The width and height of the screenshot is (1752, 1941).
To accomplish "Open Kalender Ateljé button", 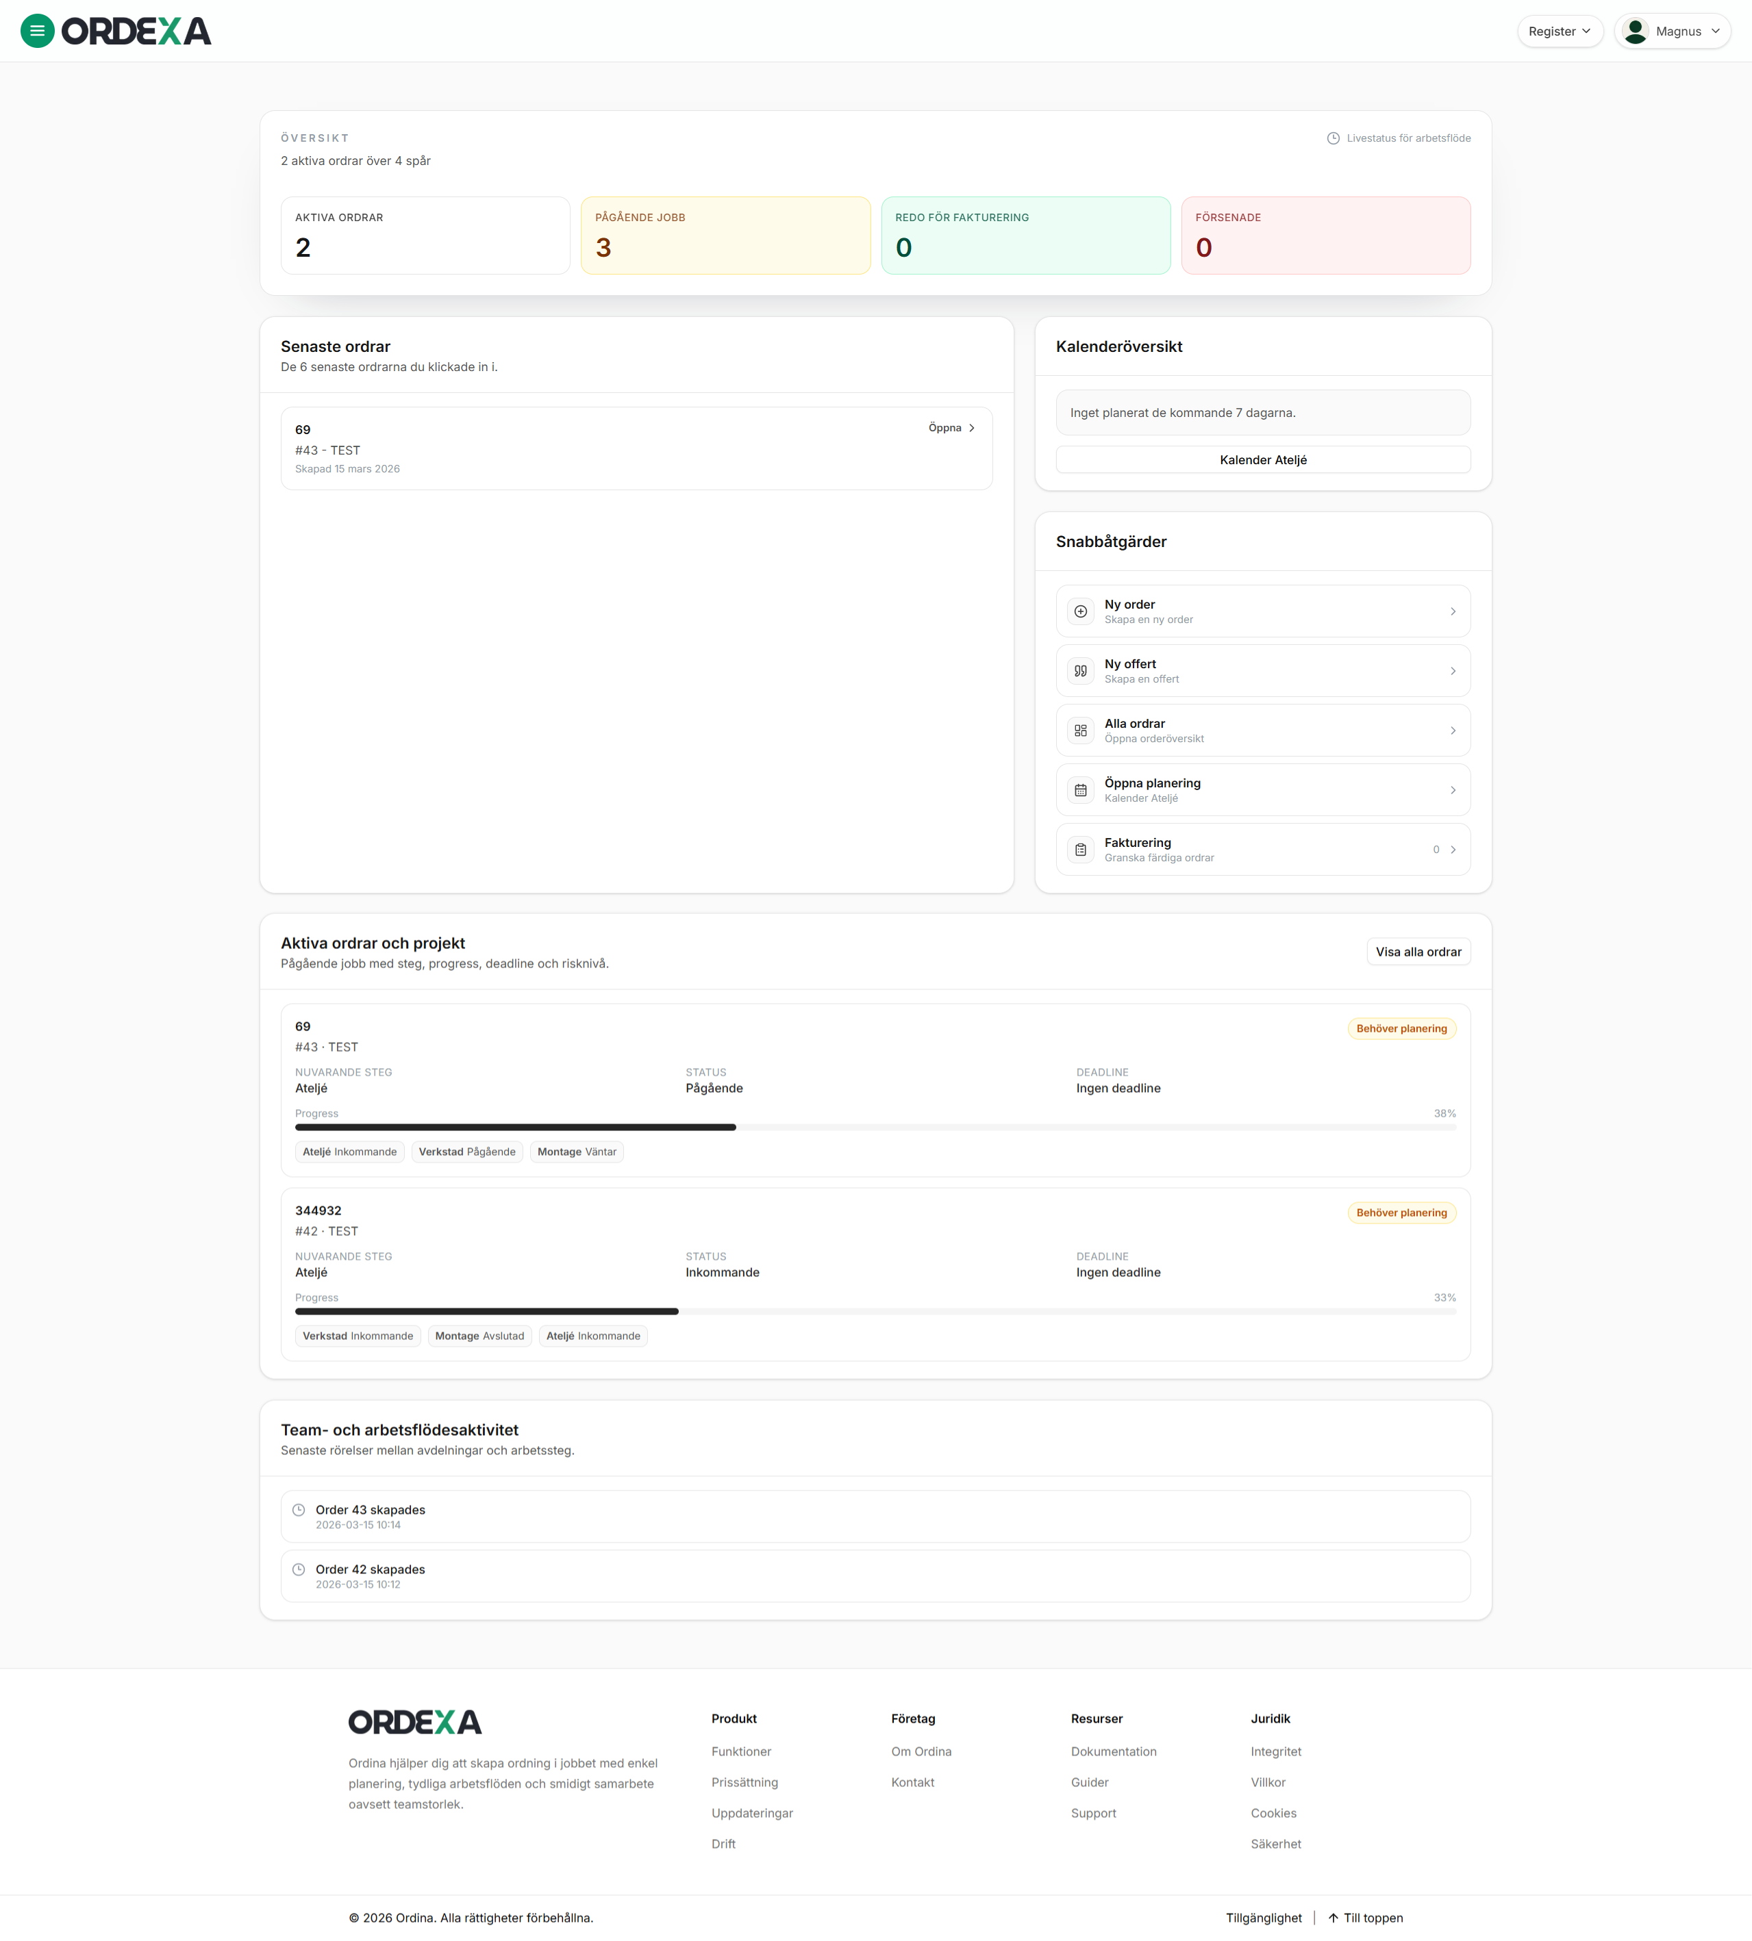I will (x=1262, y=460).
